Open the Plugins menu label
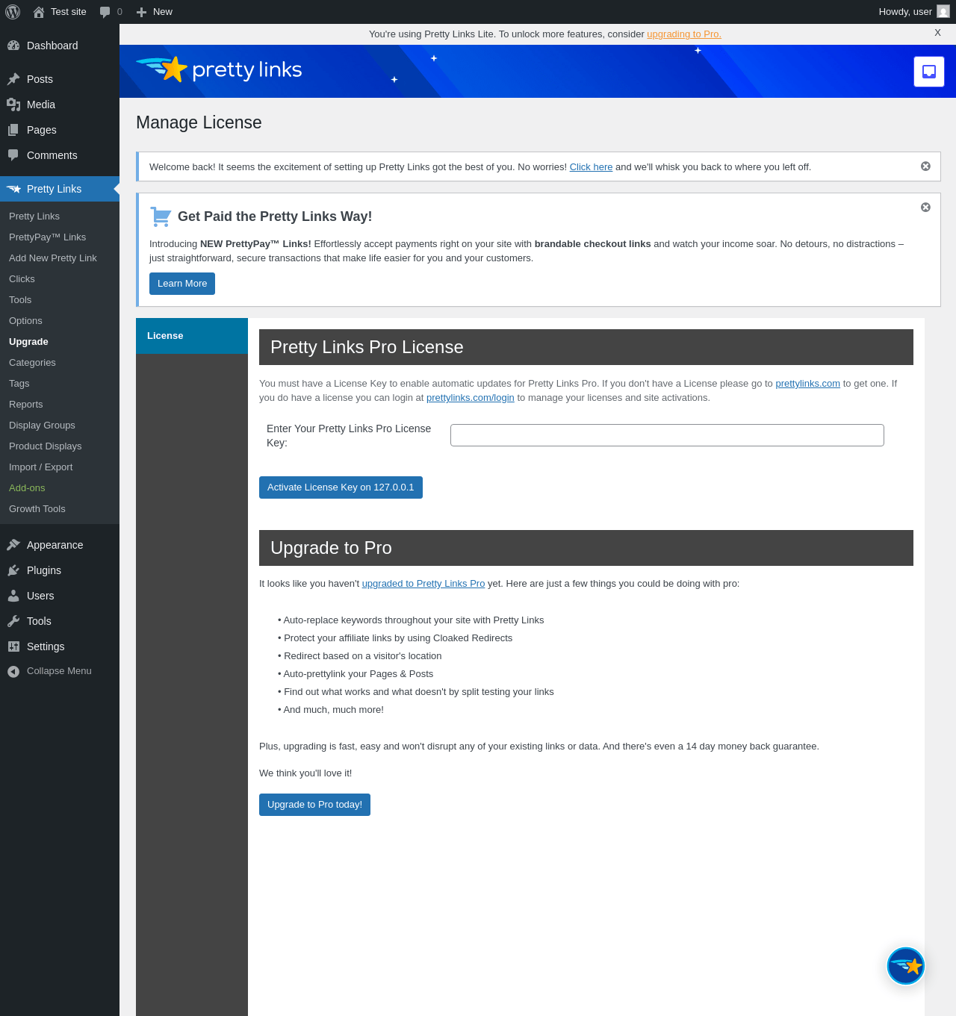Screen dimensions: 956x1016 pos(44,570)
